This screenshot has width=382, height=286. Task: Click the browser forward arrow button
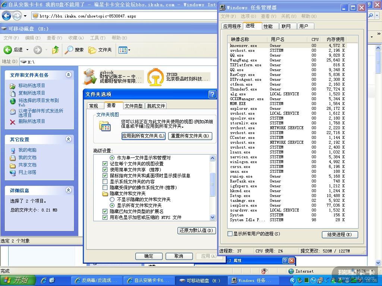tap(17, 16)
